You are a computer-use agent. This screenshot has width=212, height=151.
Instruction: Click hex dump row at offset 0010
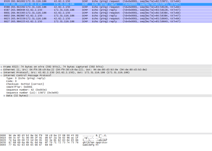click(x=54, y=138)
